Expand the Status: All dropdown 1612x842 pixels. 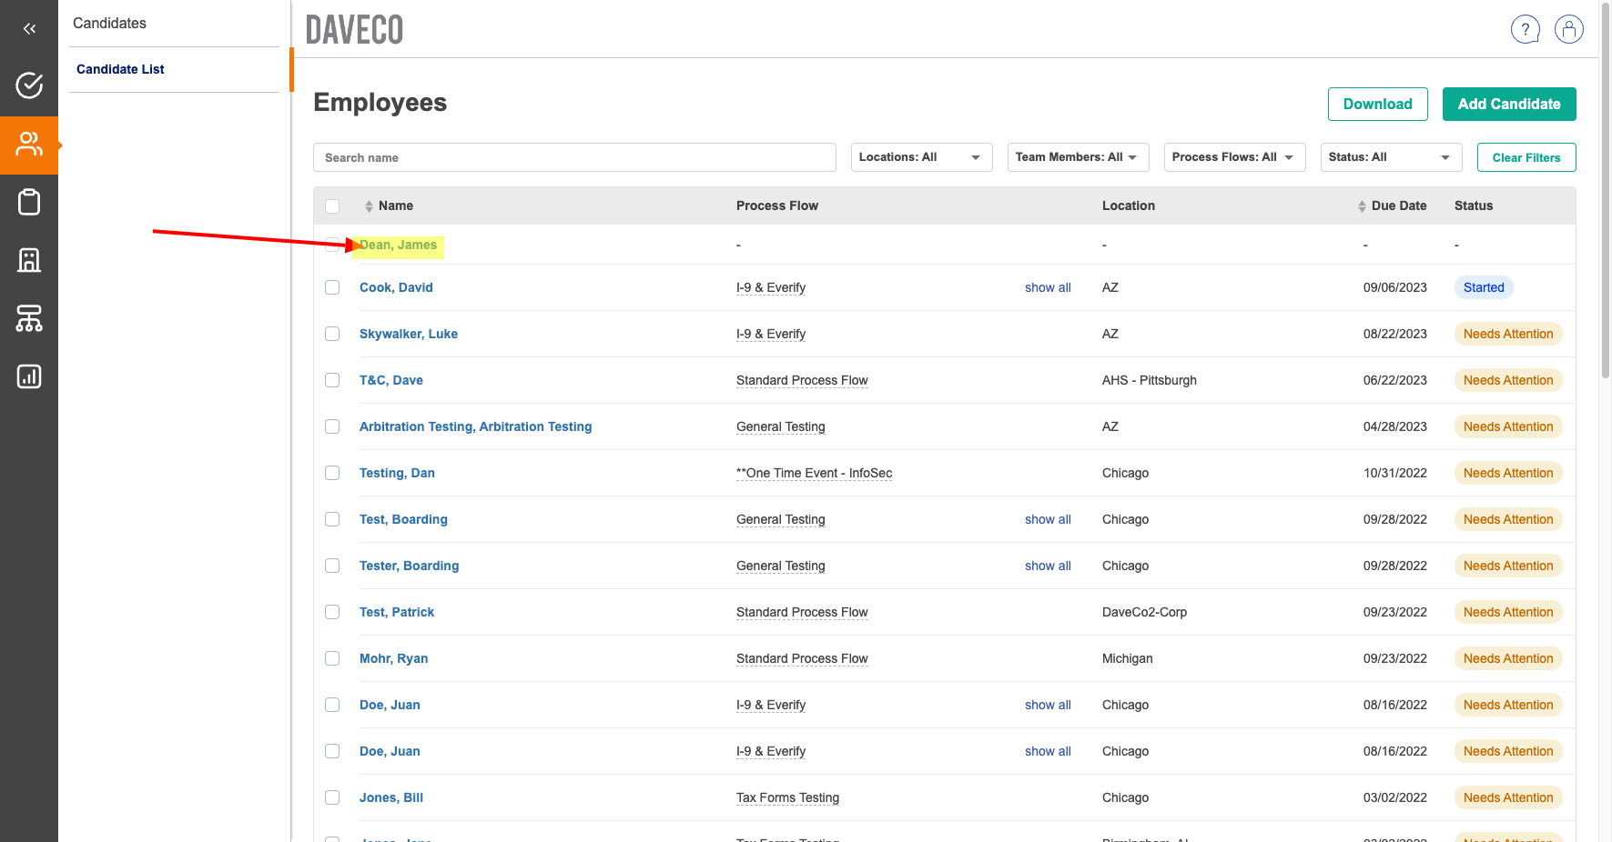coord(1390,157)
